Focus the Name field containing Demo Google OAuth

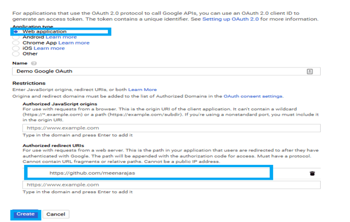pyautogui.click(x=166, y=72)
